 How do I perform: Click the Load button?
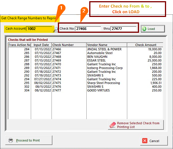tap(153, 29)
